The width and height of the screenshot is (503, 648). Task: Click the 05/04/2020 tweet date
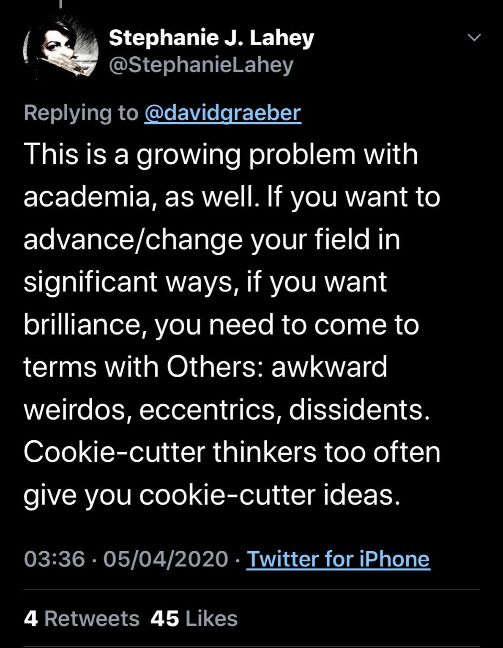coord(166,559)
